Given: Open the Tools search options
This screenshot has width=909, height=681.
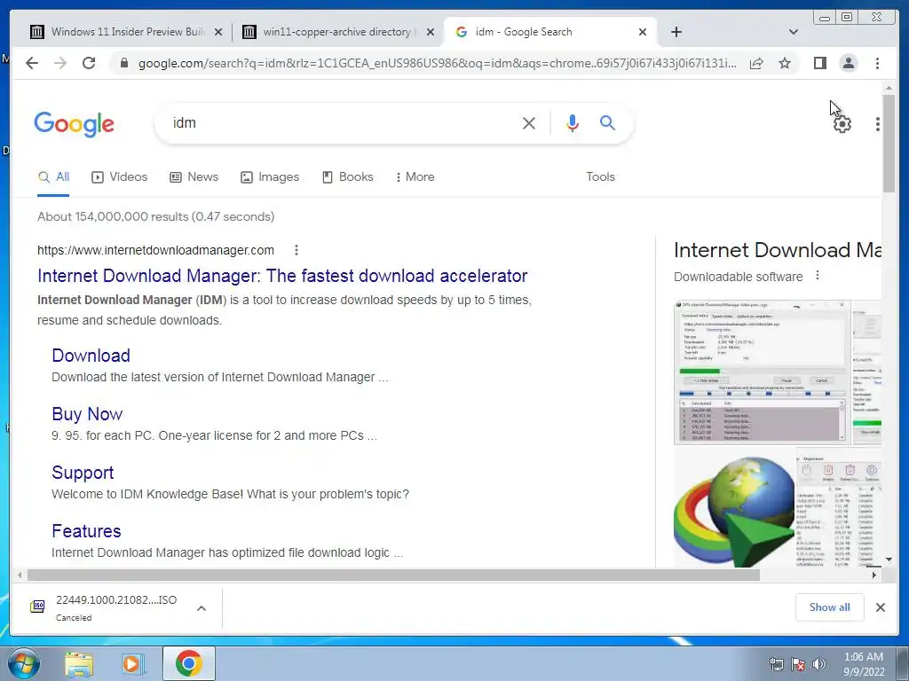Looking at the screenshot, I should pos(600,176).
